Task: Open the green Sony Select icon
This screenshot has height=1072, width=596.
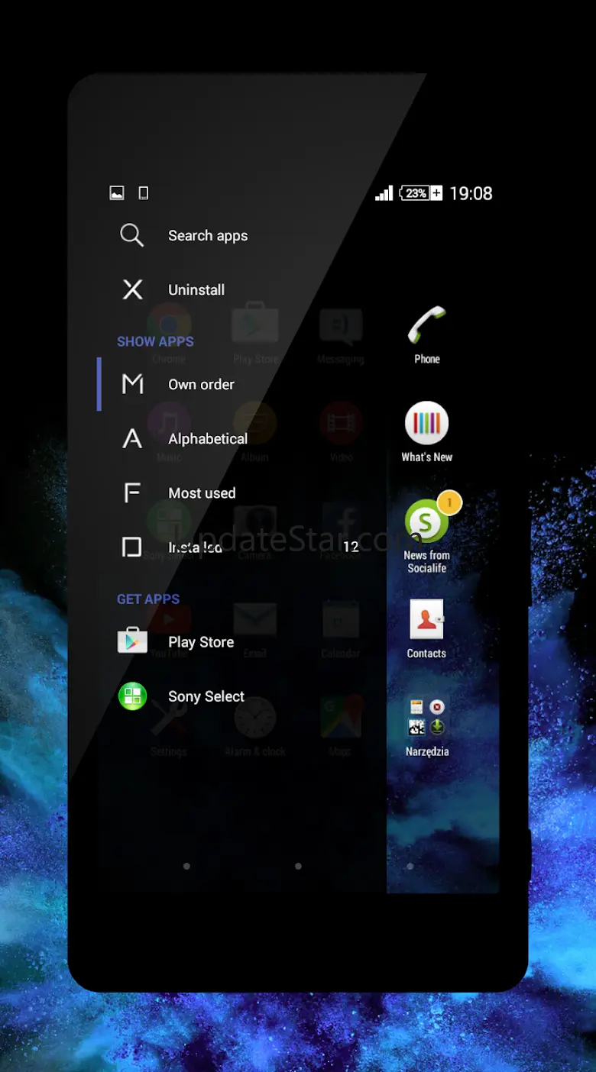Action: tap(132, 696)
